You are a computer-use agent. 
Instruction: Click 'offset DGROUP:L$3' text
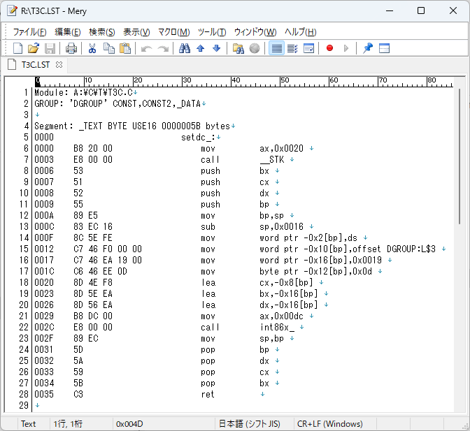point(394,249)
